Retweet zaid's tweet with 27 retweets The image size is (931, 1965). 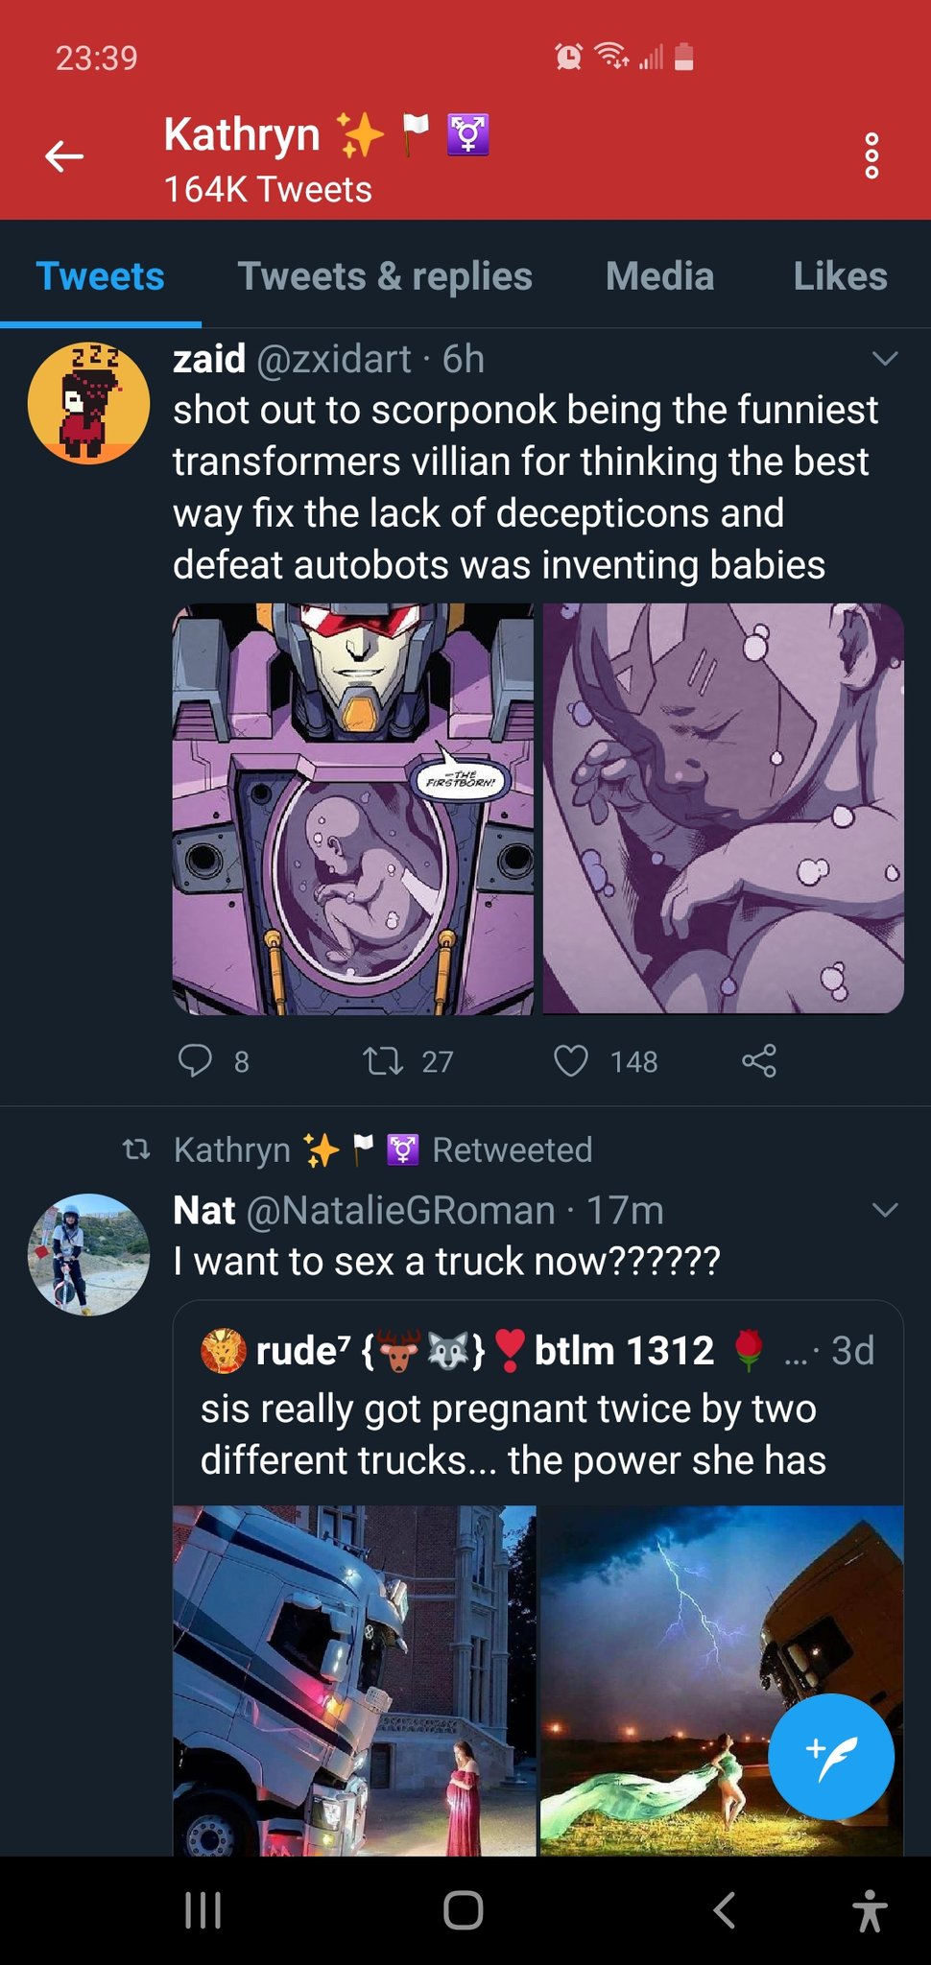pos(383,1061)
